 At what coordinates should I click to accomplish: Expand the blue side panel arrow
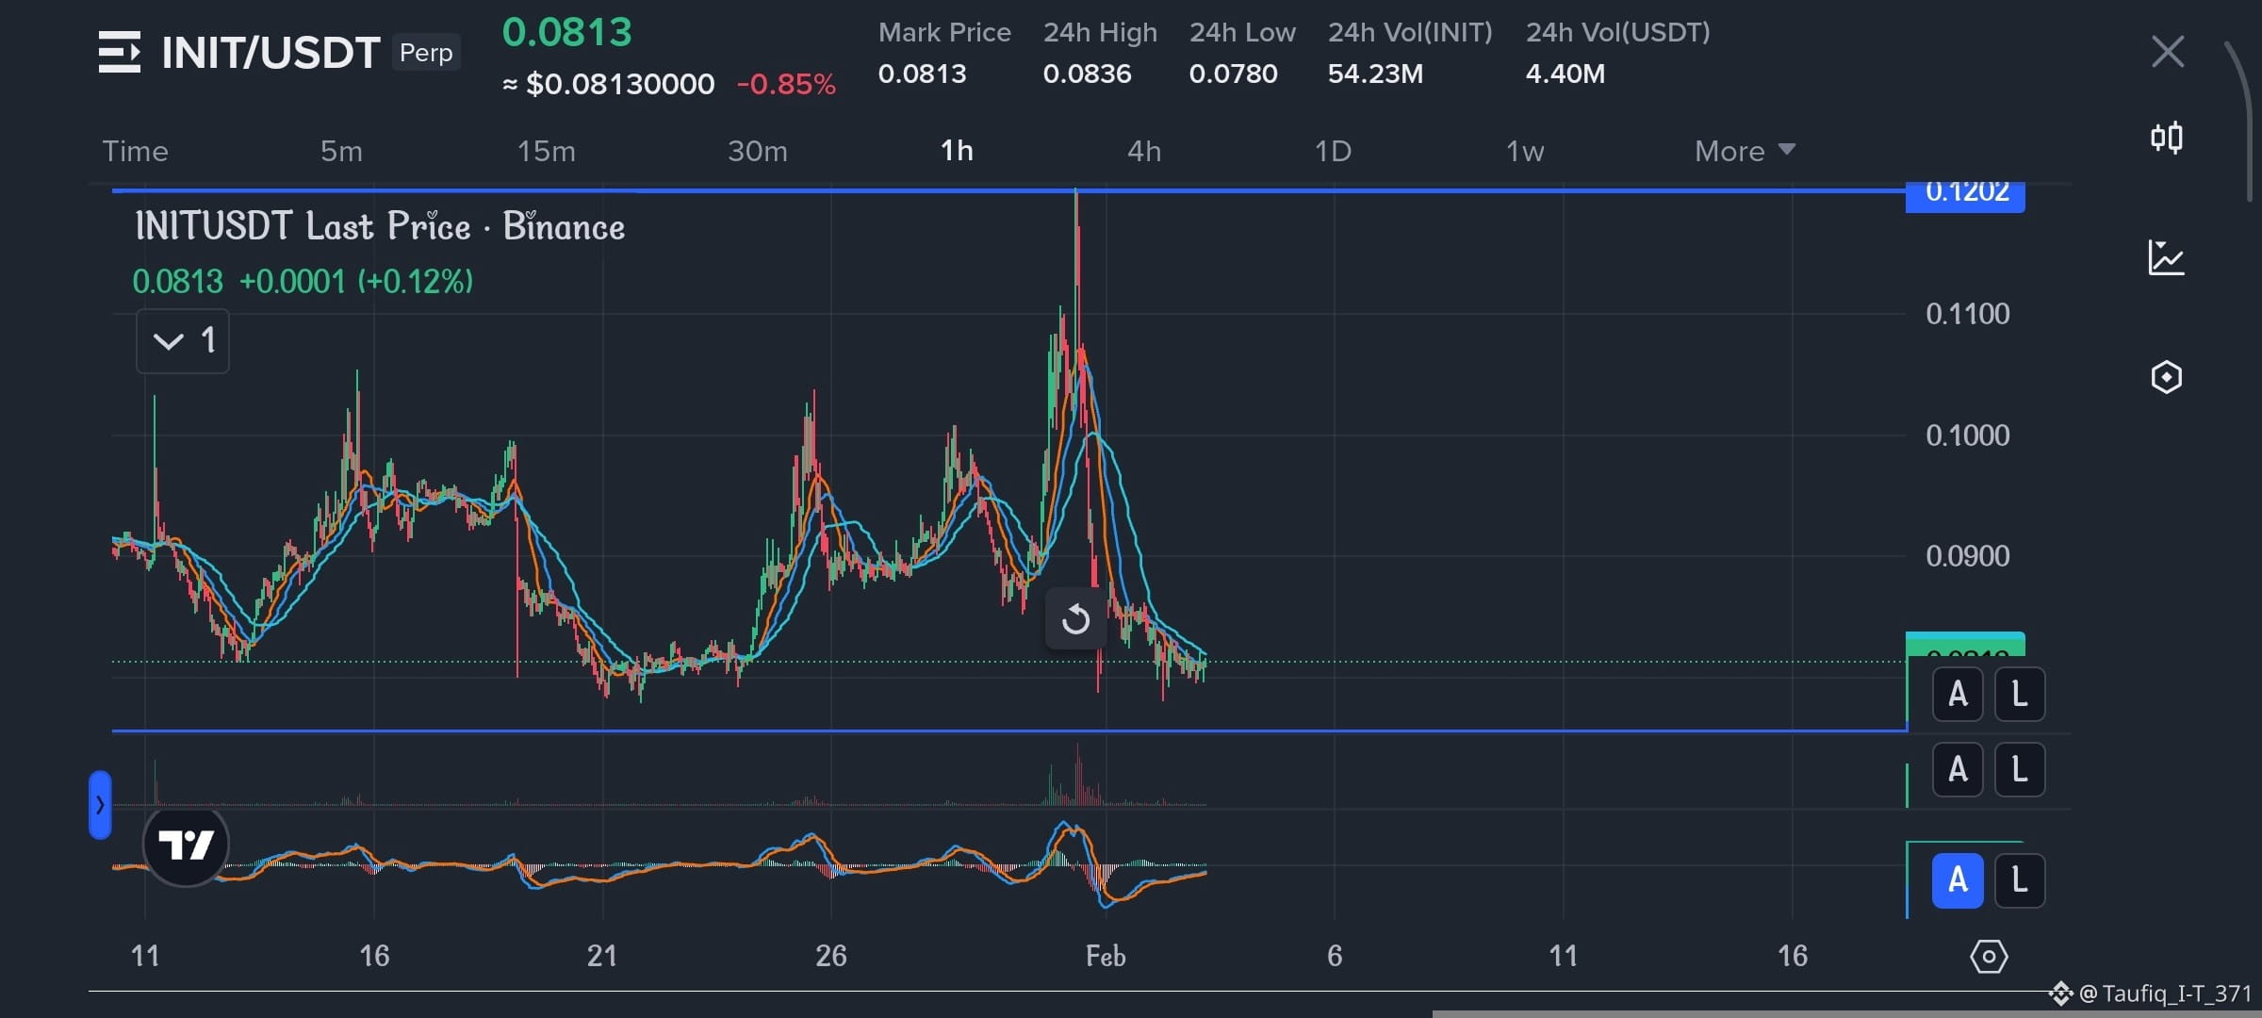coord(100,805)
